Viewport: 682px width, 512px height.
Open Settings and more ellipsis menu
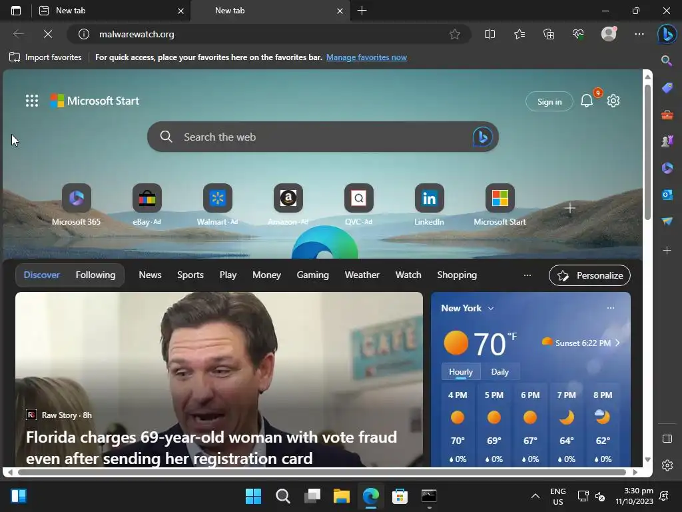click(639, 34)
